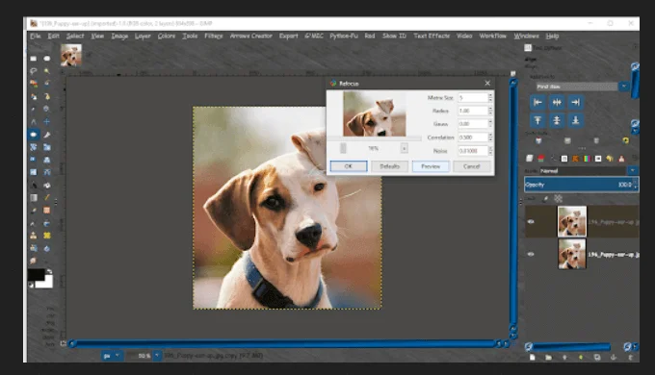The image size is (655, 375).
Task: Click the Opacity slider
Action: [x=581, y=185]
